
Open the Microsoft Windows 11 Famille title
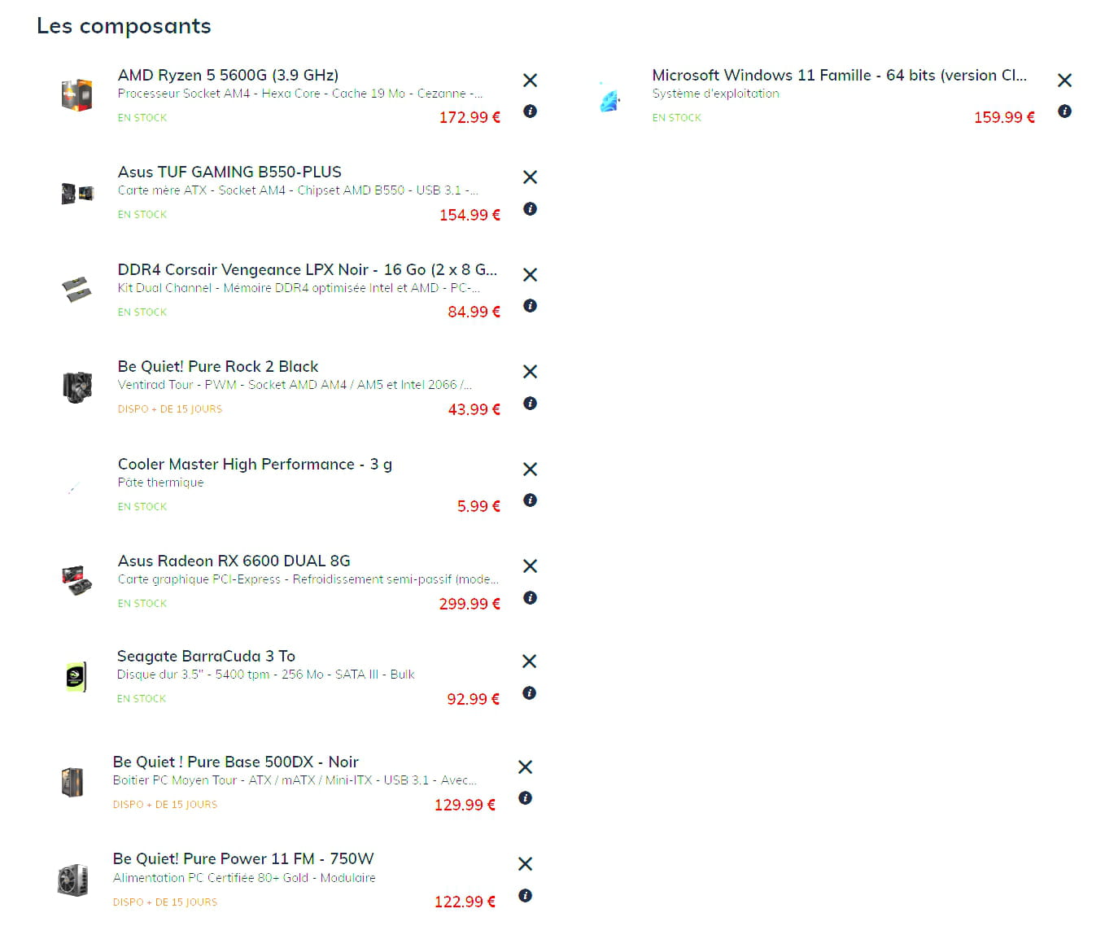839,75
